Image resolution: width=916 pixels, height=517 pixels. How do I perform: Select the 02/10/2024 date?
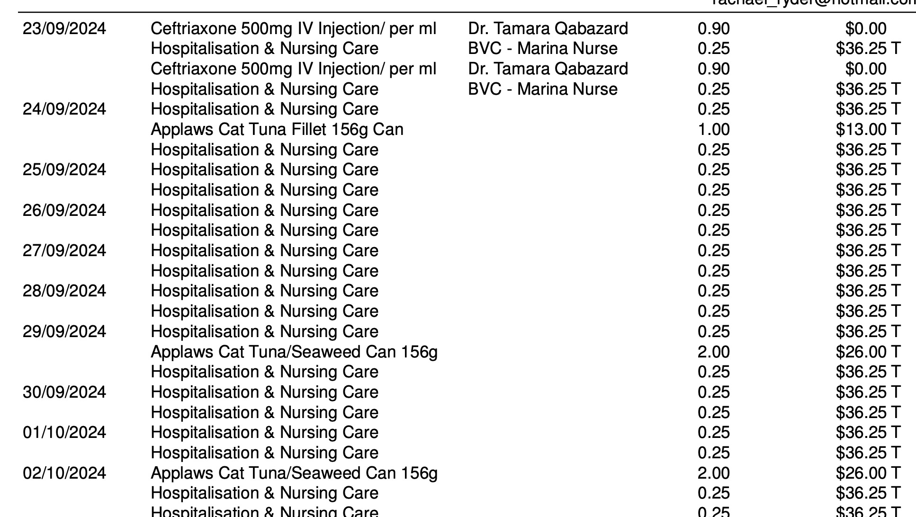click(x=64, y=473)
